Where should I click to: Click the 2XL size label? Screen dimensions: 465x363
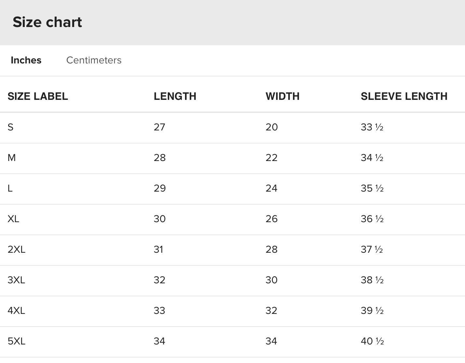pyautogui.click(x=16, y=249)
